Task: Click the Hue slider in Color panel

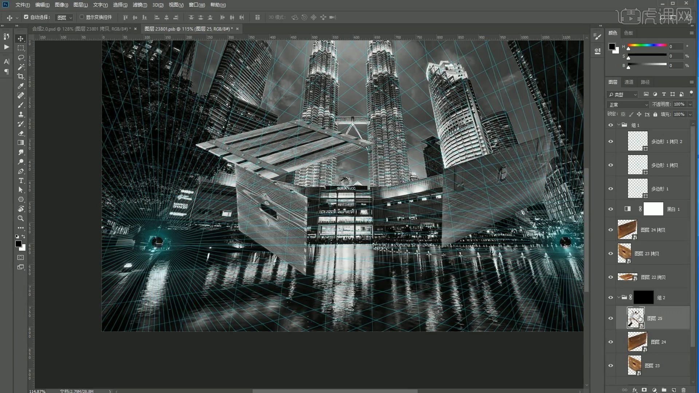Action: pos(647,45)
